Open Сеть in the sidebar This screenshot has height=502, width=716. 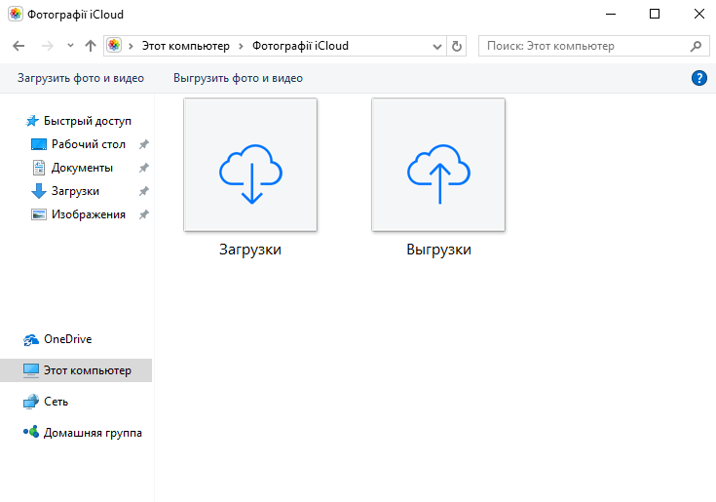[56, 402]
